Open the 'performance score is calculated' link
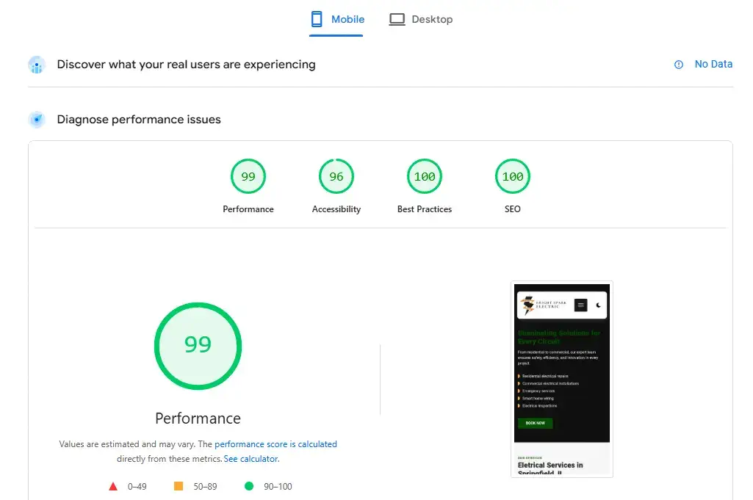This screenshot has height=500, width=753. pyautogui.click(x=275, y=444)
